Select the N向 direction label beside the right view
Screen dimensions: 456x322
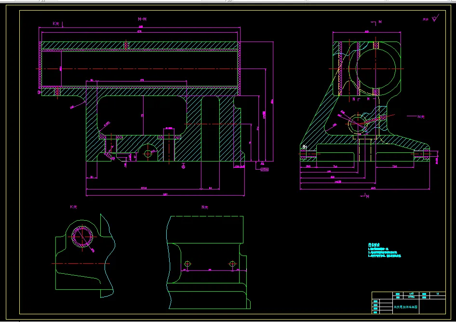point(421,117)
